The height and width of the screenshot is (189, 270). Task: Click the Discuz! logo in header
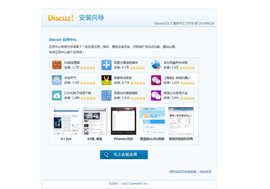pyautogui.click(x=61, y=18)
